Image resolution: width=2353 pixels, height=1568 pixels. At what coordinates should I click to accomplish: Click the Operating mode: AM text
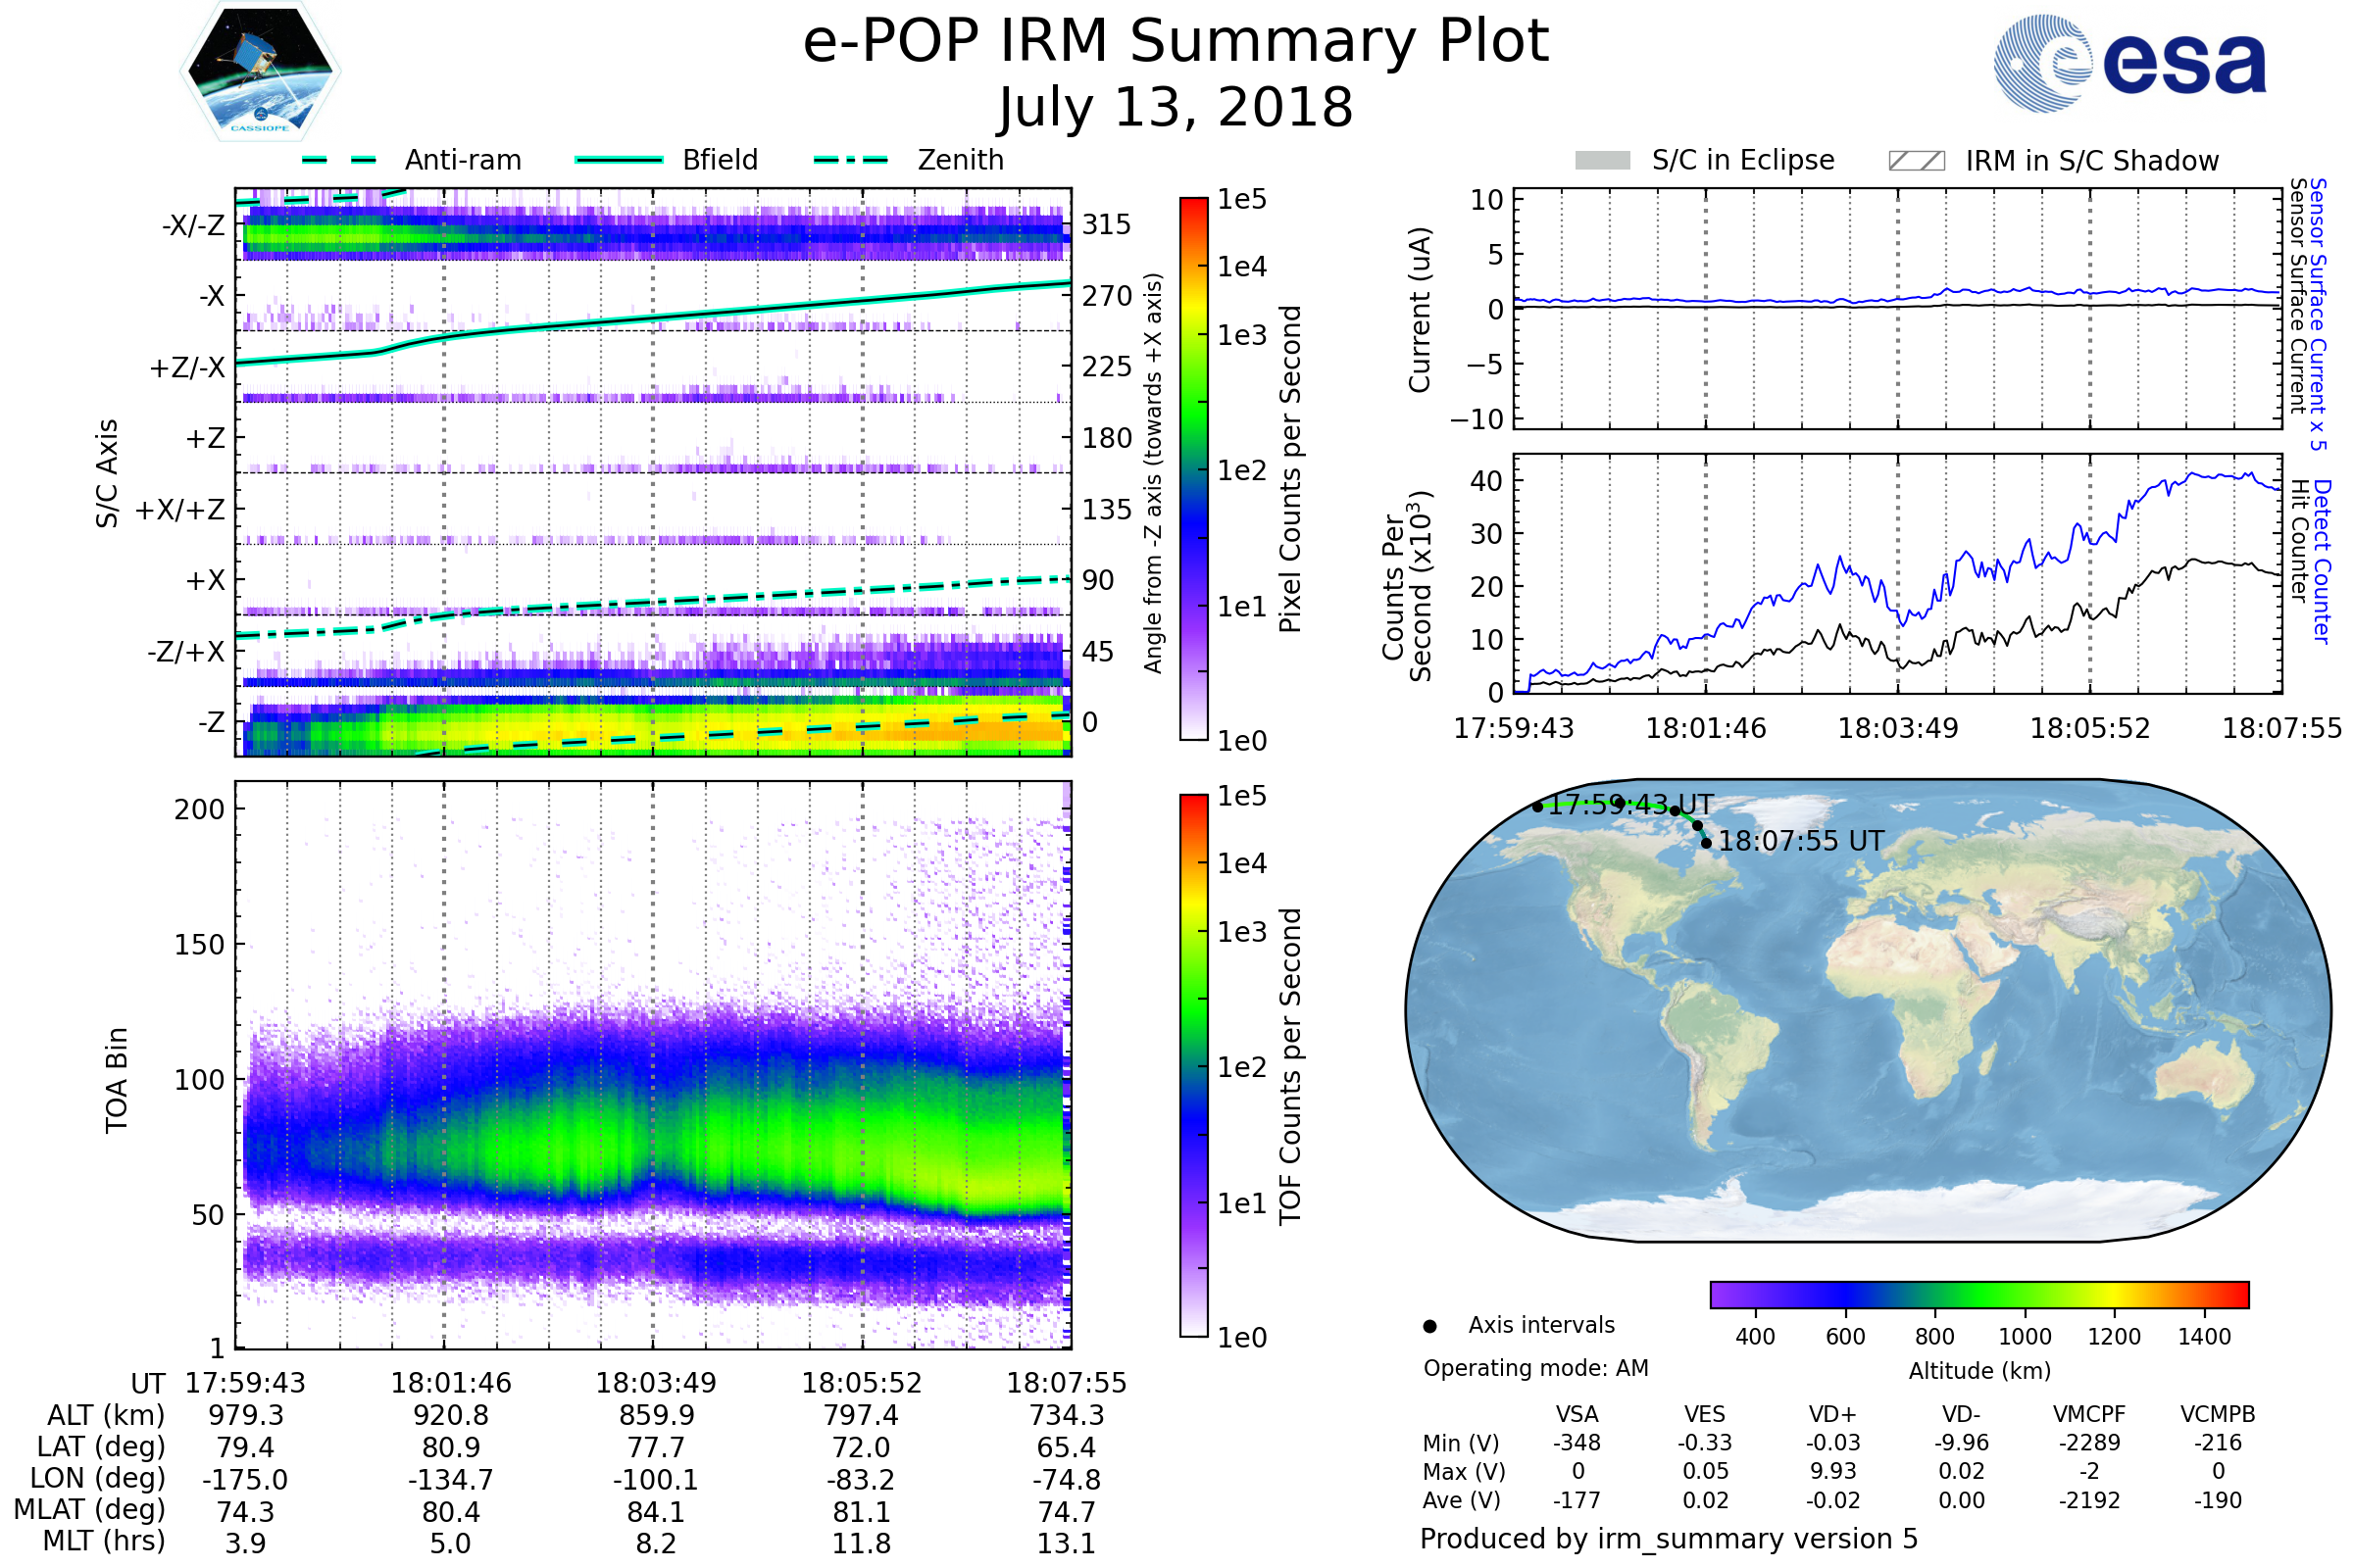tap(1535, 1368)
